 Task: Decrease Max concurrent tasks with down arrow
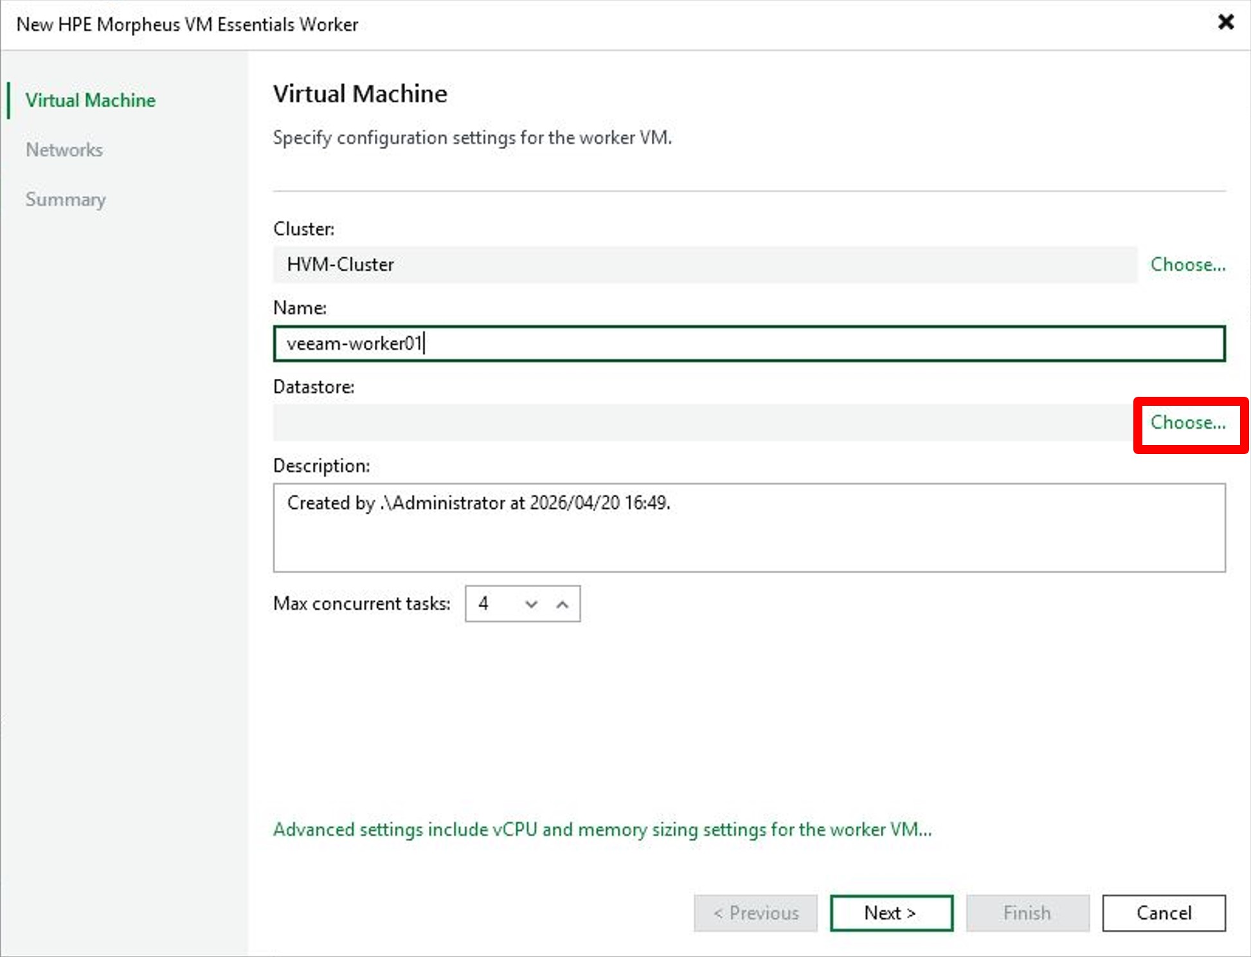[x=531, y=604]
